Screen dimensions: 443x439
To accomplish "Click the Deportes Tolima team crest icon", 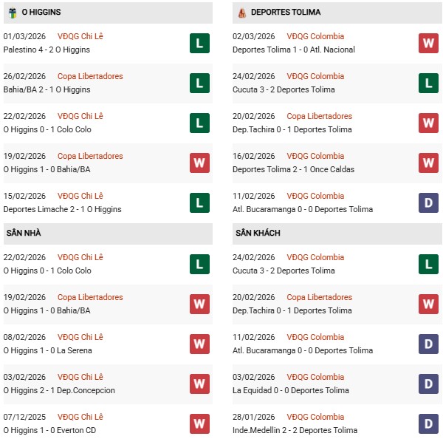I will pyautogui.click(x=241, y=13).
